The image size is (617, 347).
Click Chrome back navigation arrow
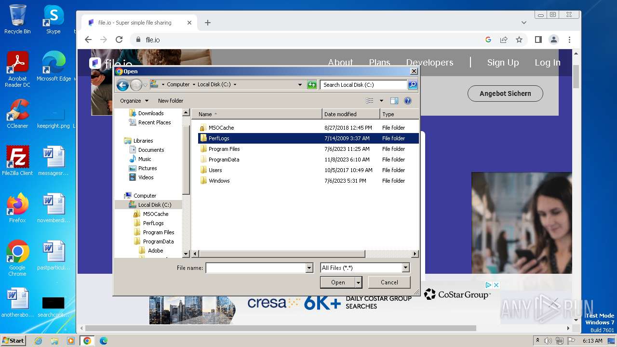tap(88, 40)
